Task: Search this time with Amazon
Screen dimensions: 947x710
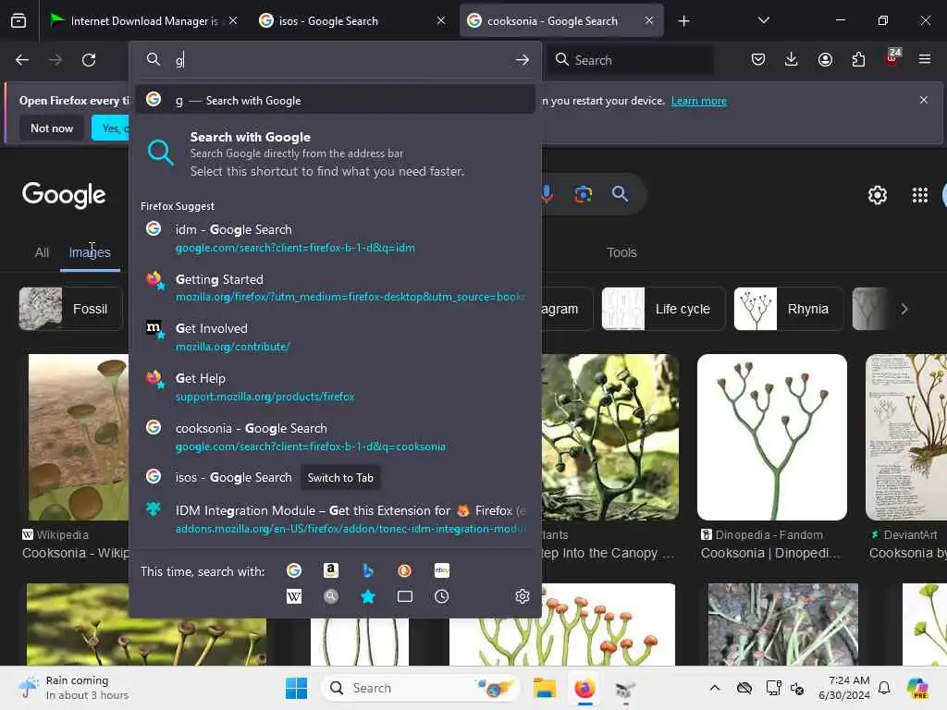Action: pos(331,570)
